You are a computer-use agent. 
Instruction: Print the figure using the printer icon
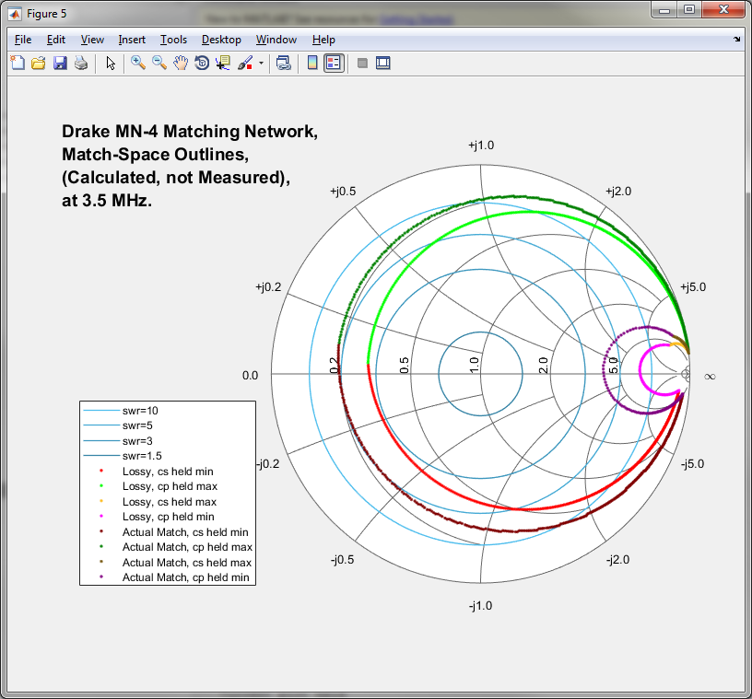[81, 63]
